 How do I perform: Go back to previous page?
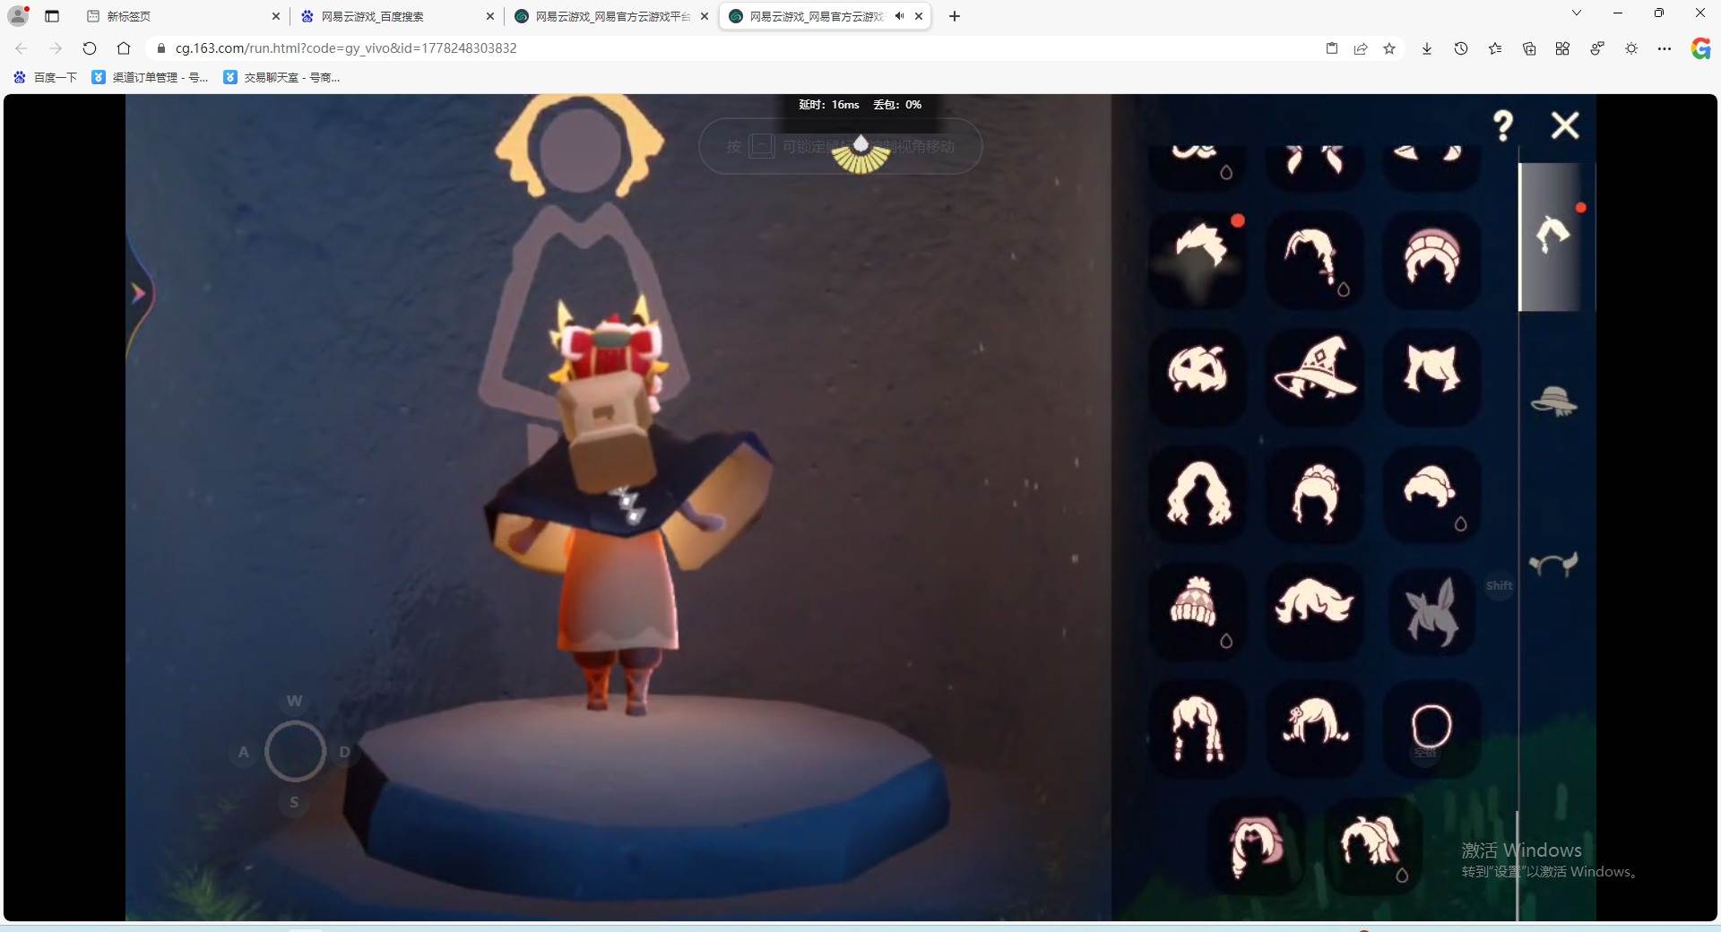coord(22,48)
